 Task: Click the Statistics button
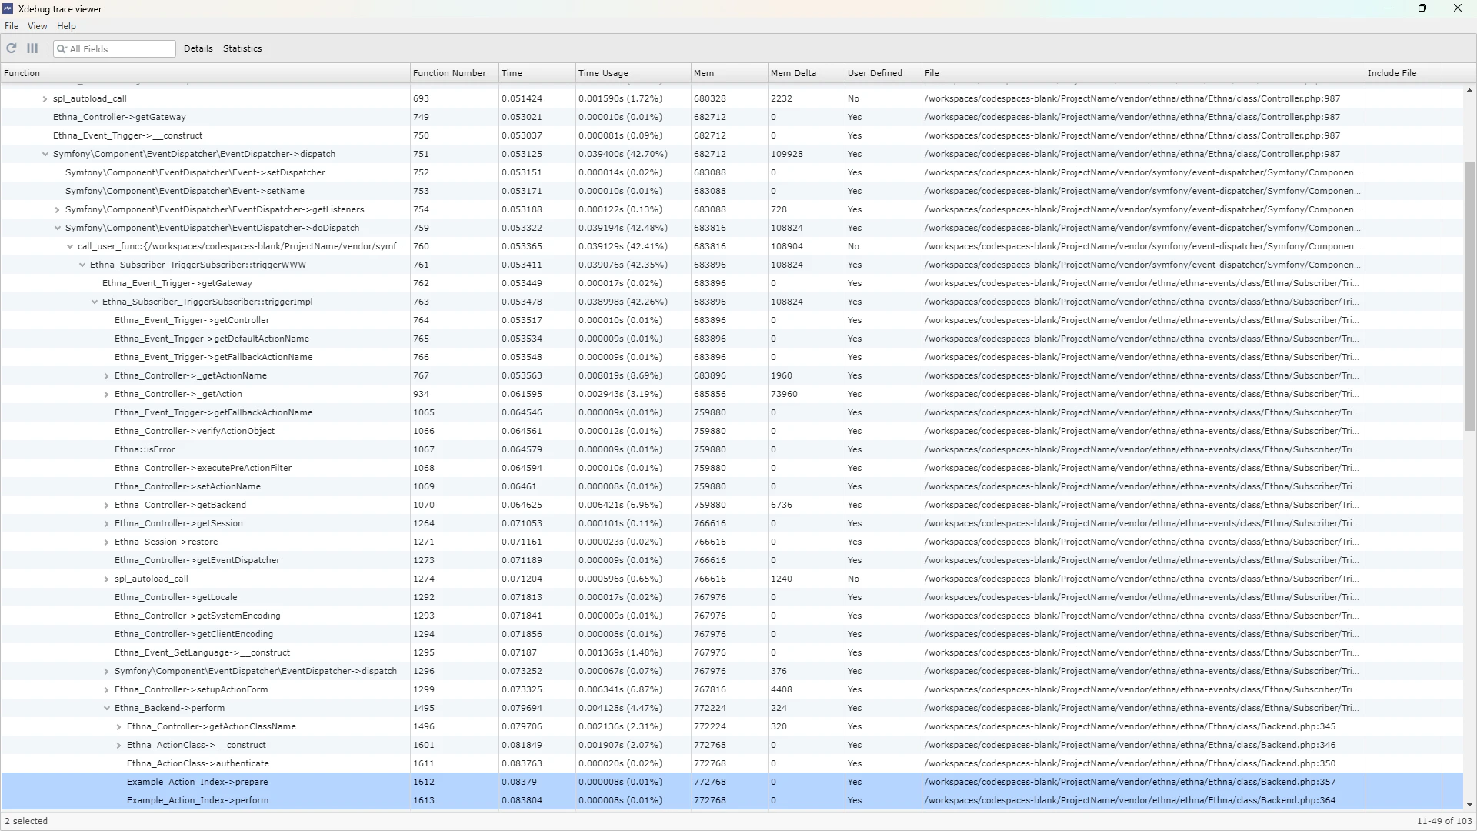pyautogui.click(x=242, y=48)
